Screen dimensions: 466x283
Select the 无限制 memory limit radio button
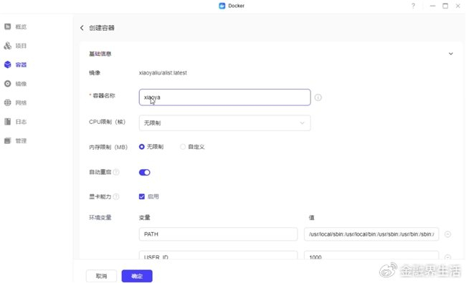[142, 147]
